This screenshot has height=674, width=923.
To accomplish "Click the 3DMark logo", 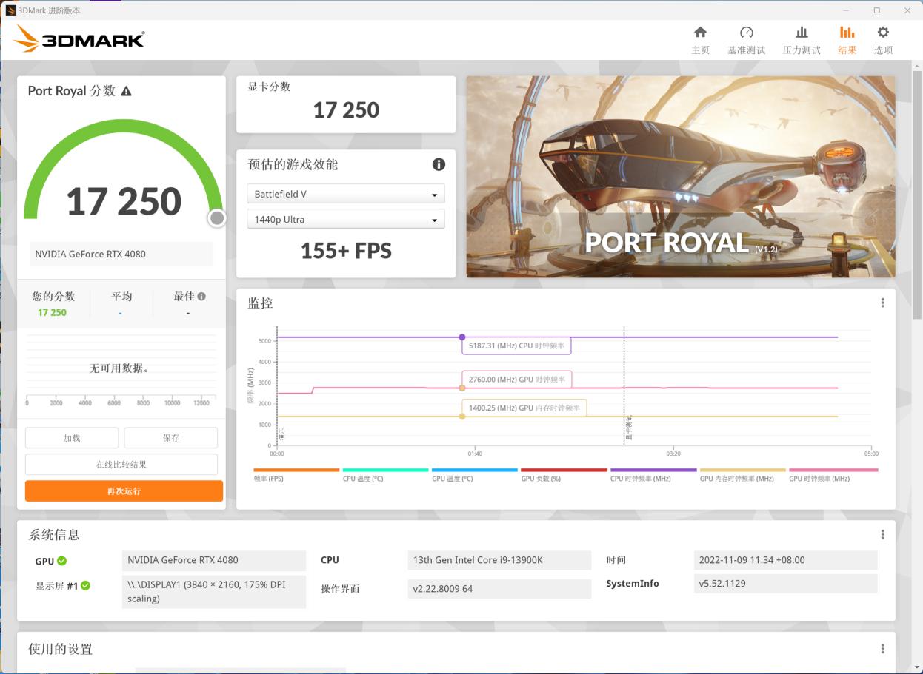I will point(78,38).
